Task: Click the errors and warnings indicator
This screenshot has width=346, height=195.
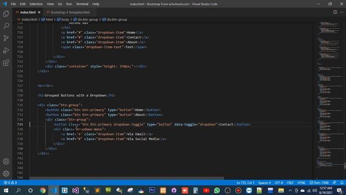Action: (x=10, y=183)
